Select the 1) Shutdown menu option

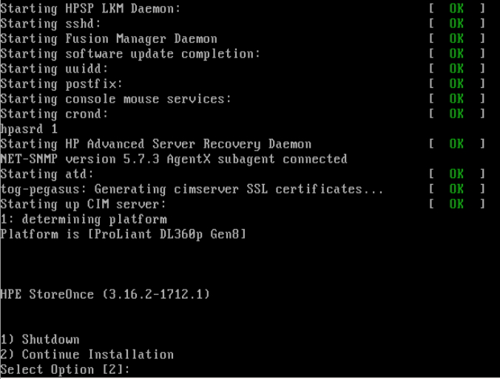40,339
